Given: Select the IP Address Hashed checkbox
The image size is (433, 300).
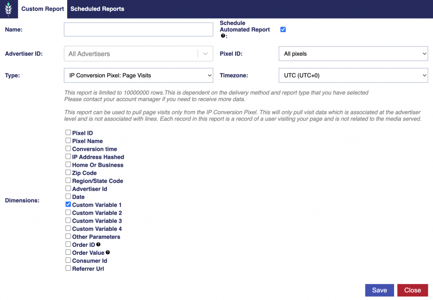Looking at the screenshot, I should [68, 156].
